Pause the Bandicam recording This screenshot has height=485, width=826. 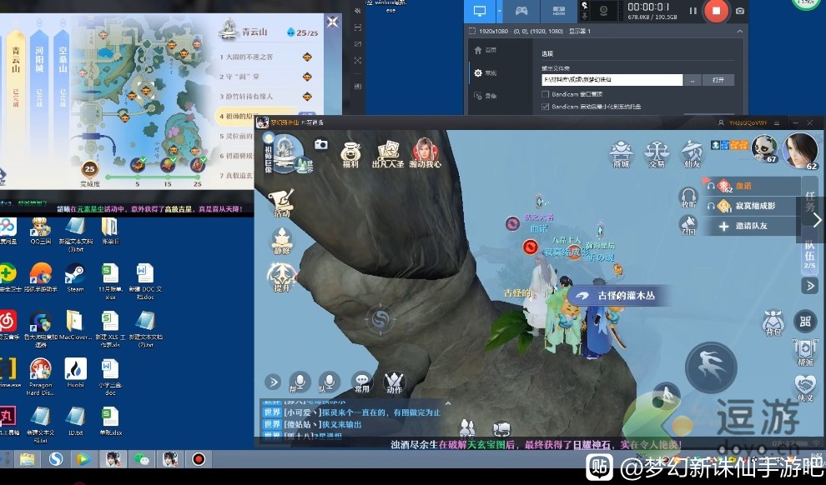(x=693, y=11)
